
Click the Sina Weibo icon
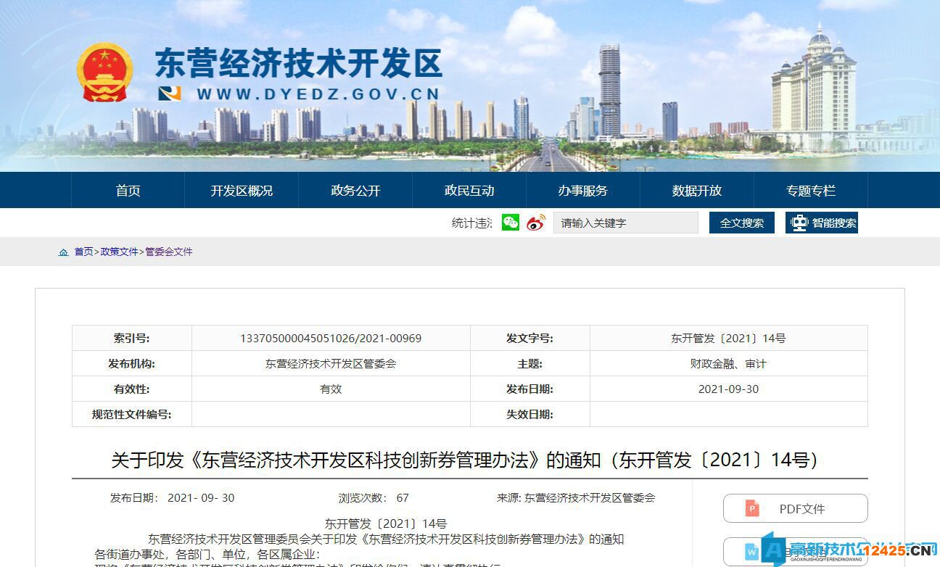534,223
